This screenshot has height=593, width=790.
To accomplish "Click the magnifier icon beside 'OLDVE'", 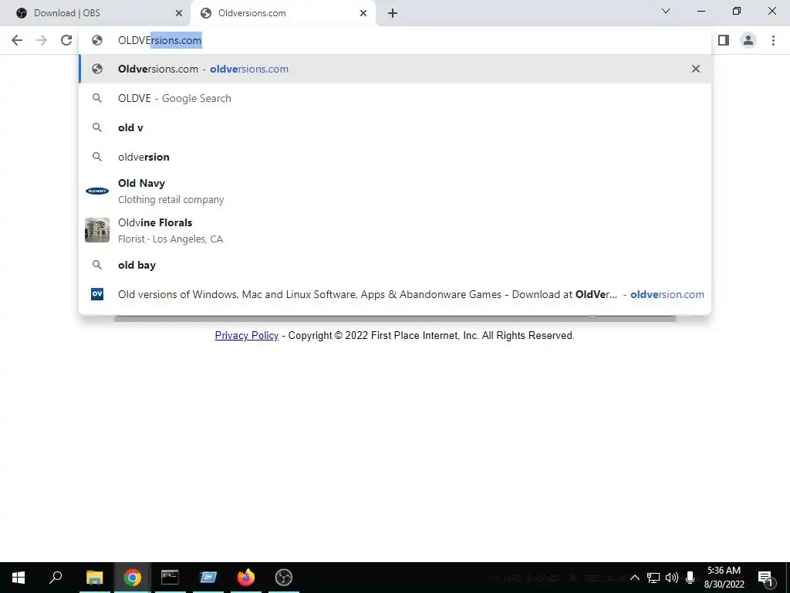I will (97, 98).
